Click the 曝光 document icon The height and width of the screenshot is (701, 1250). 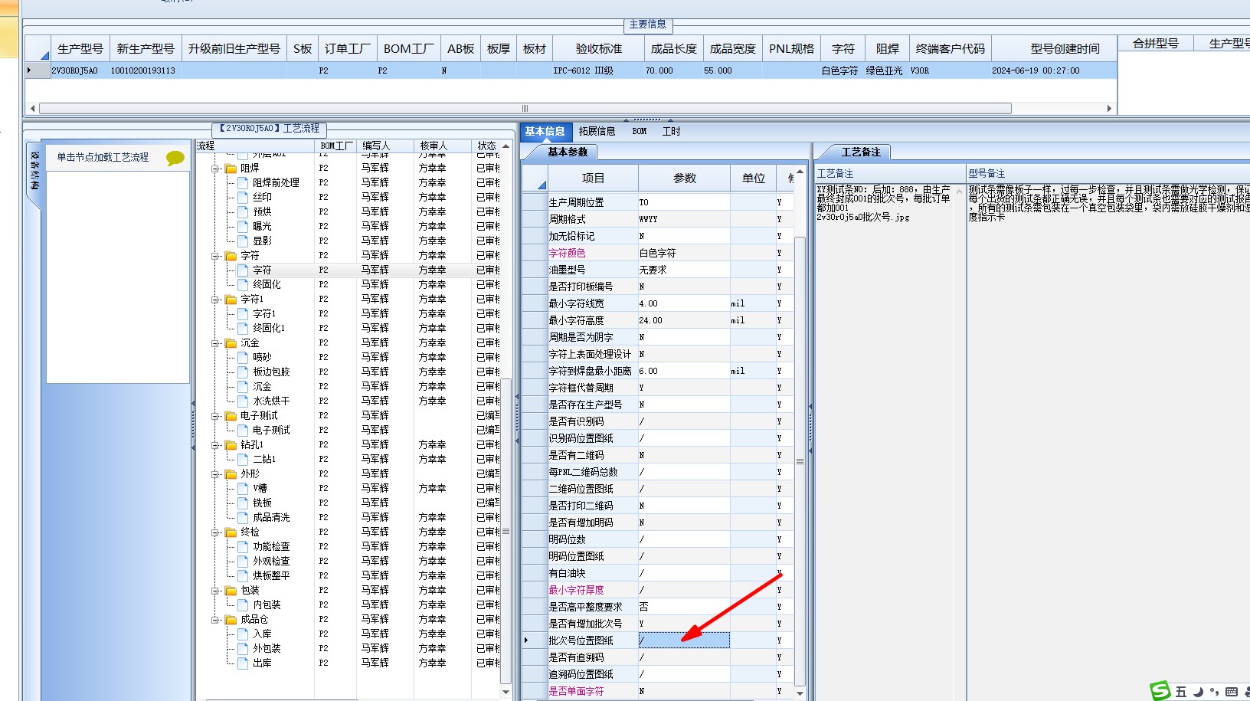pyautogui.click(x=244, y=227)
